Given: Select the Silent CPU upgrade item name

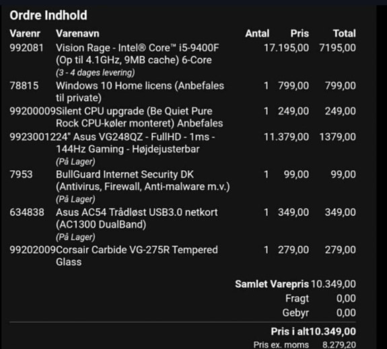Looking at the screenshot, I should 139,117.
